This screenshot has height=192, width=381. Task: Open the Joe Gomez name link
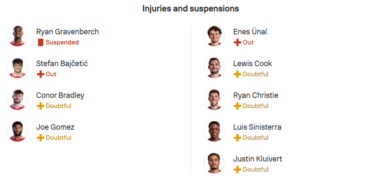click(55, 127)
